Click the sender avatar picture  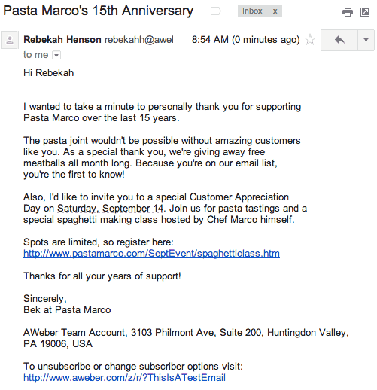pyautogui.click(x=10, y=40)
